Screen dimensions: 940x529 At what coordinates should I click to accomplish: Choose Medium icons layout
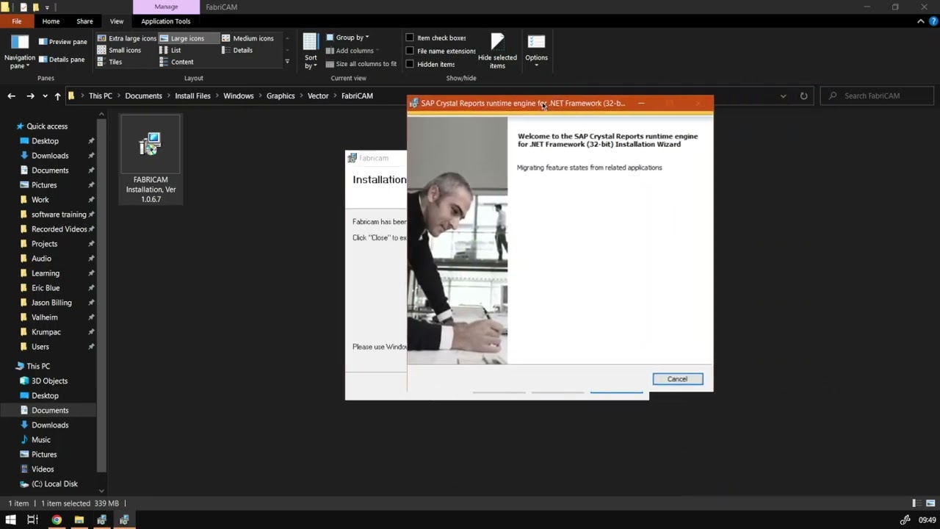pyautogui.click(x=247, y=38)
